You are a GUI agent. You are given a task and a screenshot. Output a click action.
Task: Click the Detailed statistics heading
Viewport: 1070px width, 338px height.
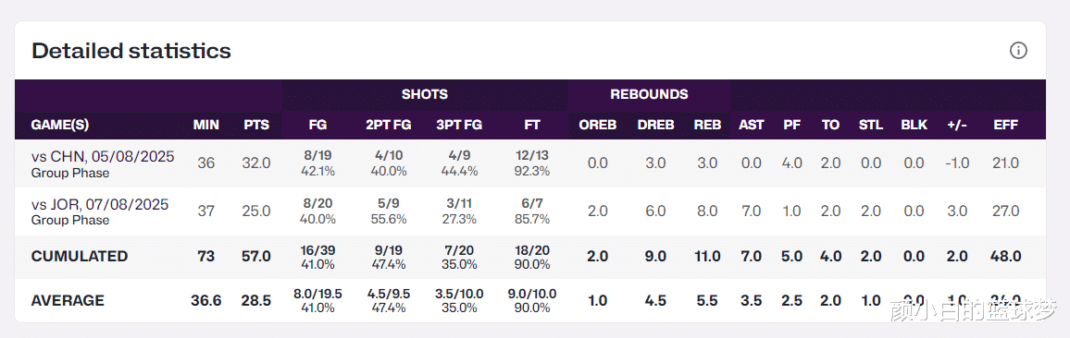tap(131, 51)
